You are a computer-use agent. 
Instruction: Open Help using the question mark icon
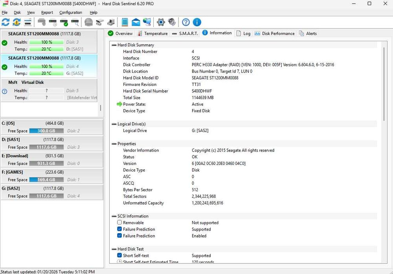tap(186, 22)
